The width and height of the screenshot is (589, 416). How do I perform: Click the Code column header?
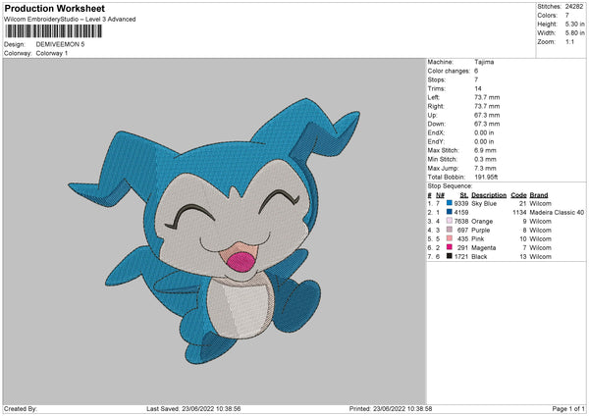tap(519, 194)
